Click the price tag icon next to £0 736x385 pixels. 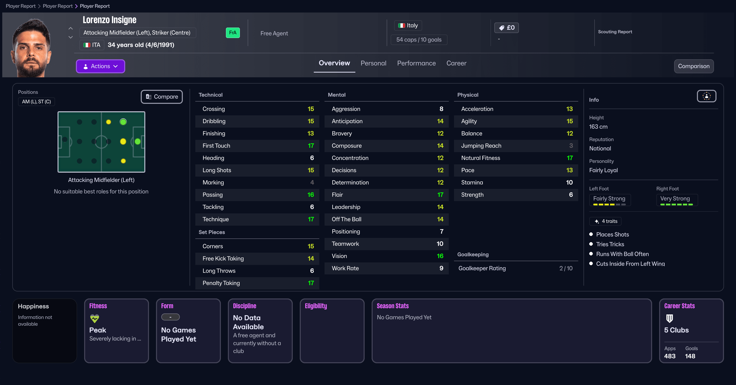[502, 28]
